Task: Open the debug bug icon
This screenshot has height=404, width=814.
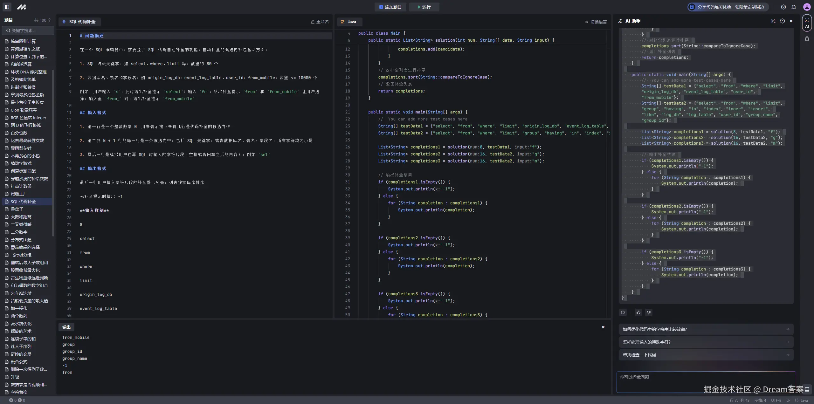Action: [807, 39]
